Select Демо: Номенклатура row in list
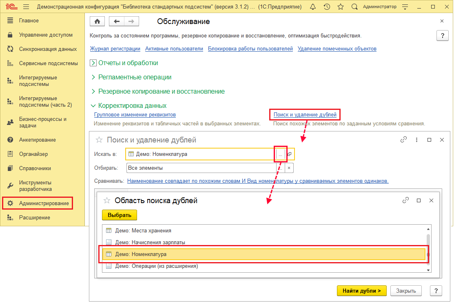This screenshot has height=302, width=454. [x=264, y=254]
